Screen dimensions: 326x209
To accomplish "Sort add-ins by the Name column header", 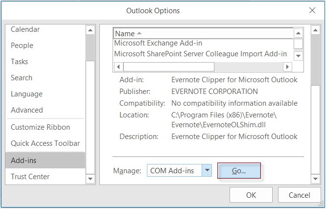I will [x=203, y=33].
